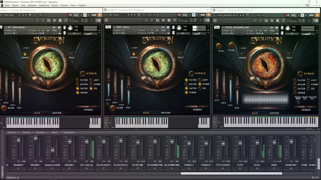
Task: Open the browser icon in Kontakt 5 3 window
Action: (x=106, y=20)
